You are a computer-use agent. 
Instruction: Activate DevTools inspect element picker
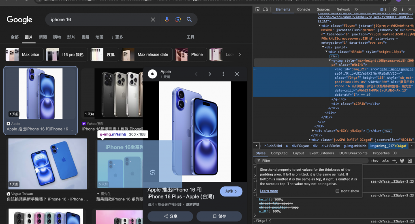(x=257, y=9)
